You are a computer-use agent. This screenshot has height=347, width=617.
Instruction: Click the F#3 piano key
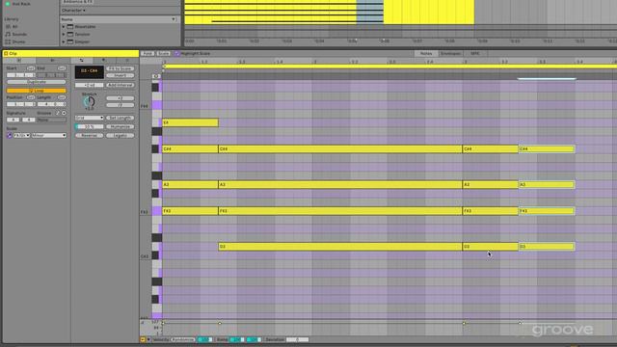coord(157,211)
